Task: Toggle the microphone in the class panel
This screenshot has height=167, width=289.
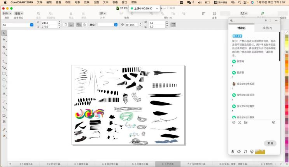Action: pos(233,151)
